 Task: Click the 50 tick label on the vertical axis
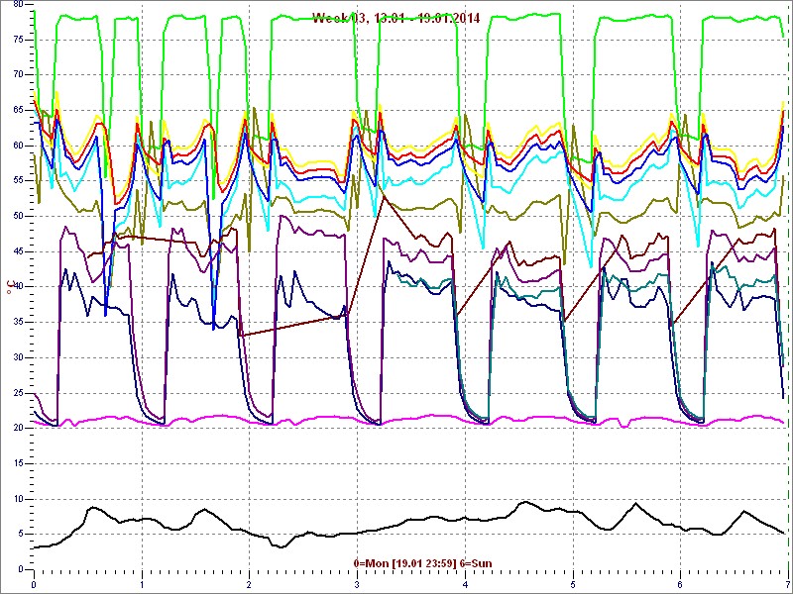click(x=18, y=216)
